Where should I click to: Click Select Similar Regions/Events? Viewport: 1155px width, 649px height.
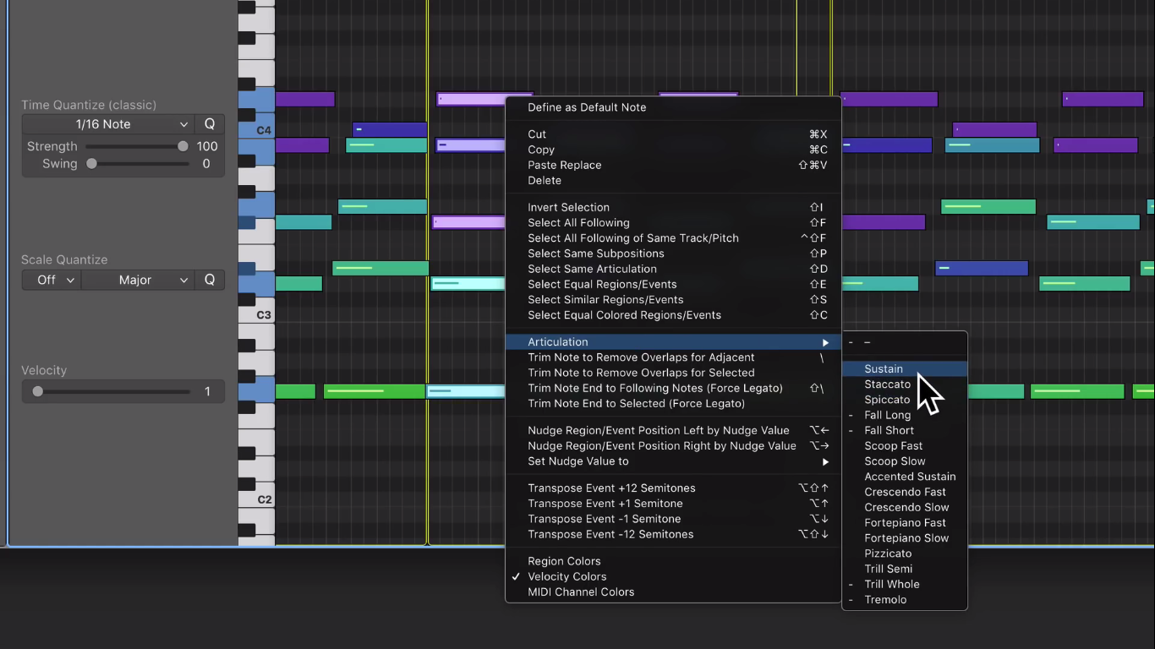click(x=673, y=299)
